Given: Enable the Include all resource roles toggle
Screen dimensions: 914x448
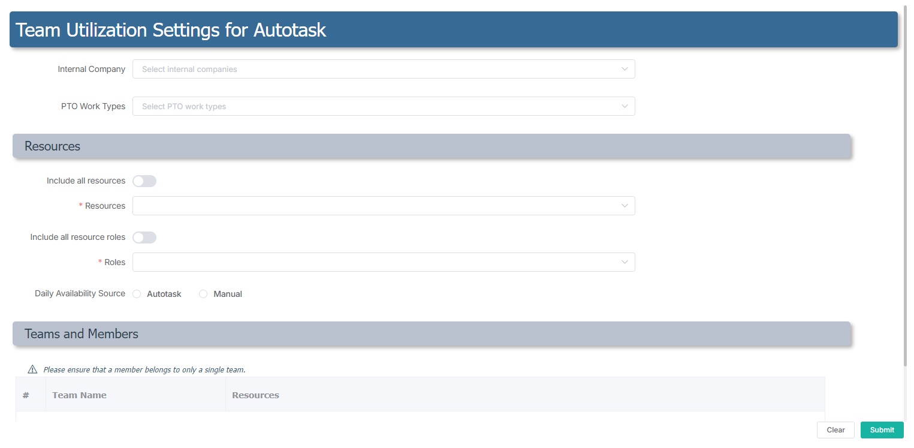Looking at the screenshot, I should [x=144, y=237].
